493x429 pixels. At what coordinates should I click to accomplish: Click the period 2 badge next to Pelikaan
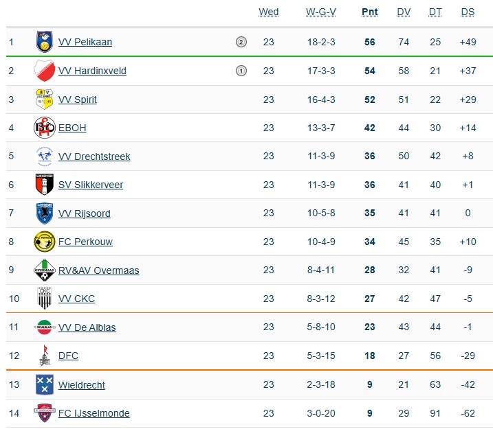[241, 42]
